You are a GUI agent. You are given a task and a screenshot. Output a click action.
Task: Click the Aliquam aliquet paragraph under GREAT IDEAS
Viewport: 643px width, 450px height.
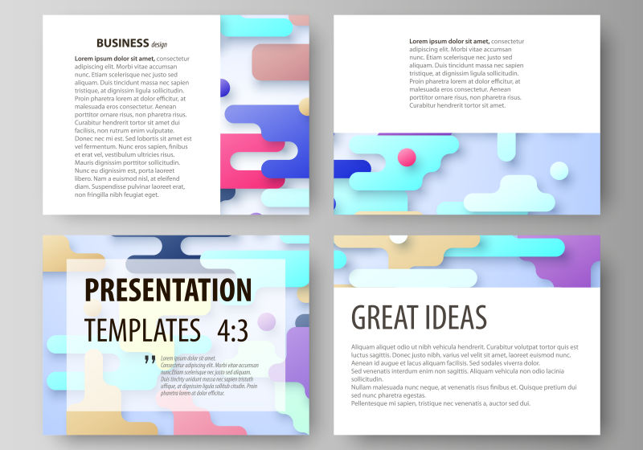click(x=465, y=374)
